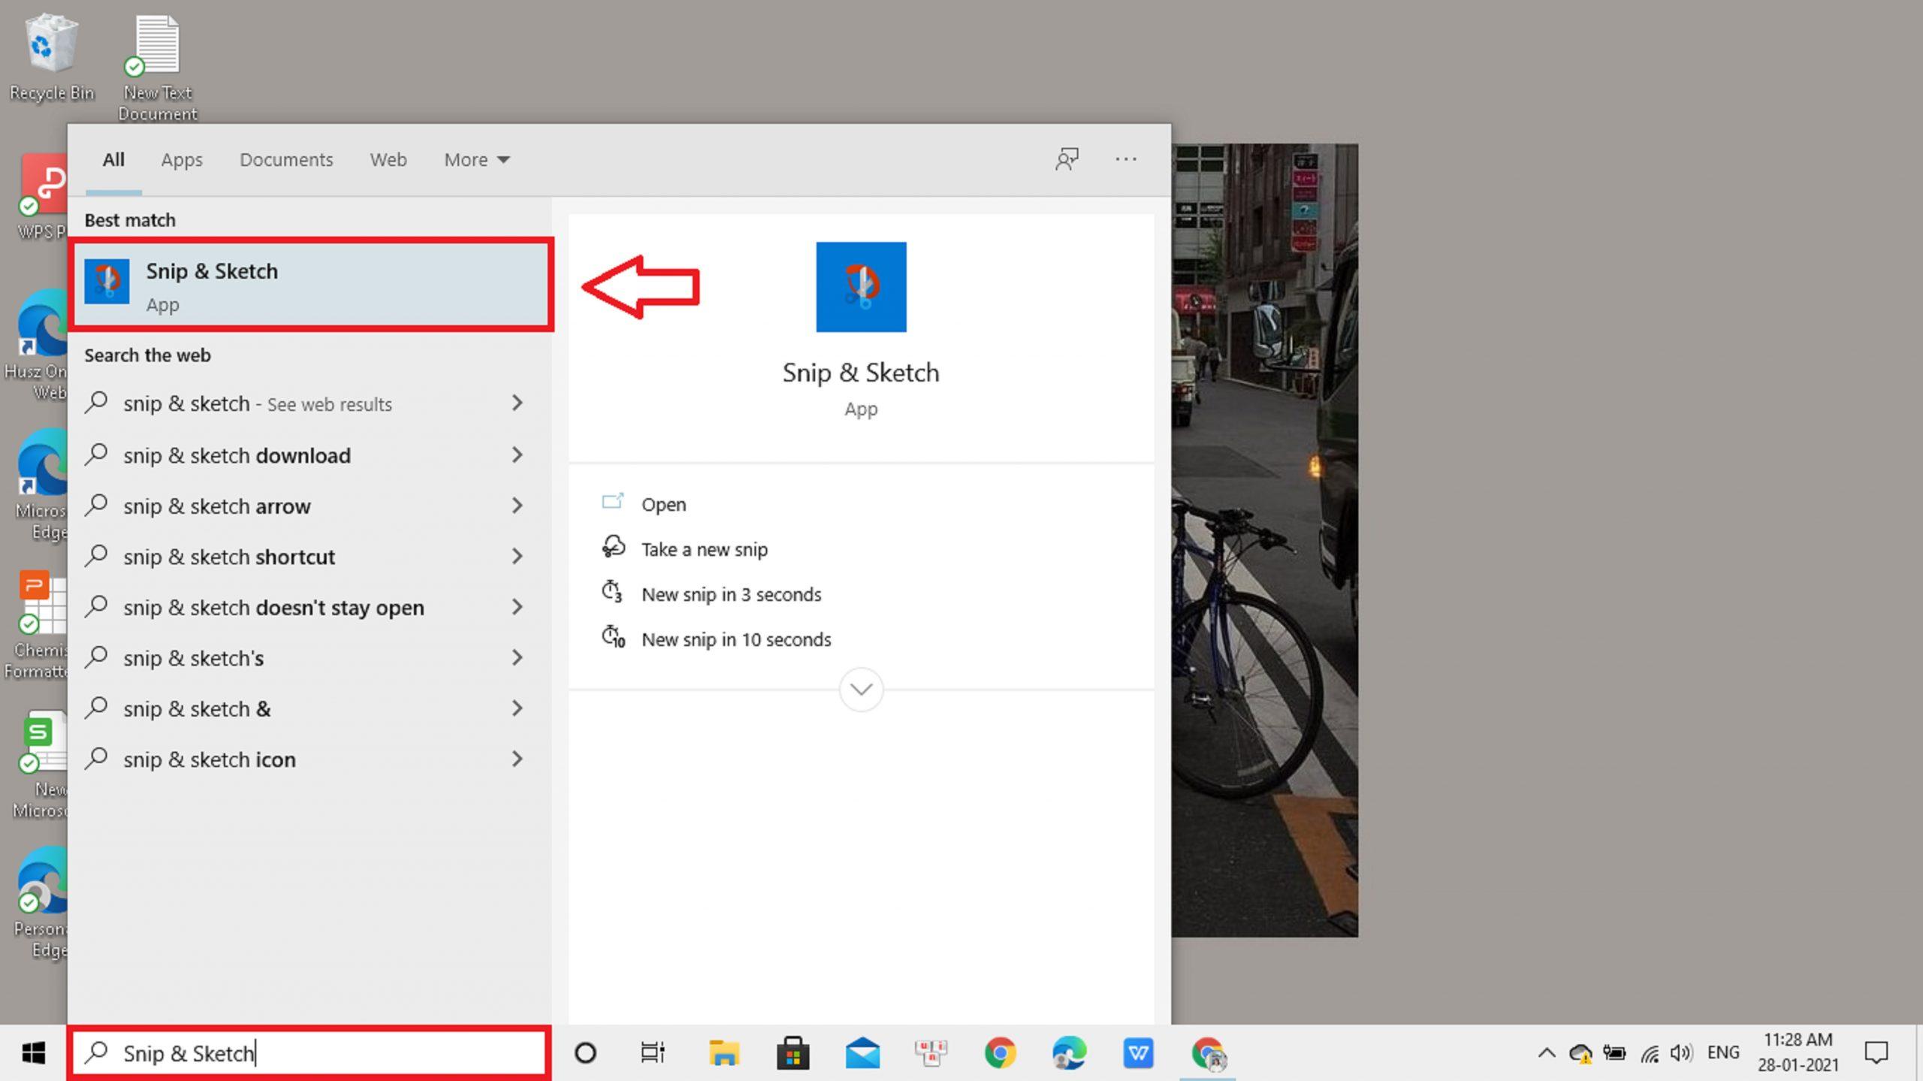
Task: Click Take a new snip action
Action: pos(705,549)
